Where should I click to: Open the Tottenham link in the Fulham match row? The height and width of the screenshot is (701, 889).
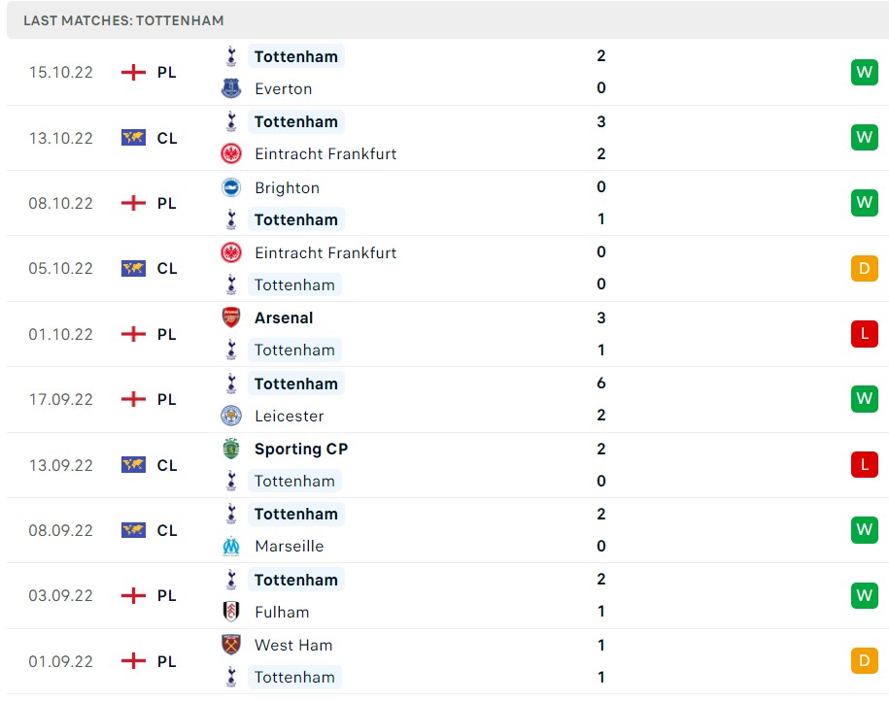tap(296, 580)
